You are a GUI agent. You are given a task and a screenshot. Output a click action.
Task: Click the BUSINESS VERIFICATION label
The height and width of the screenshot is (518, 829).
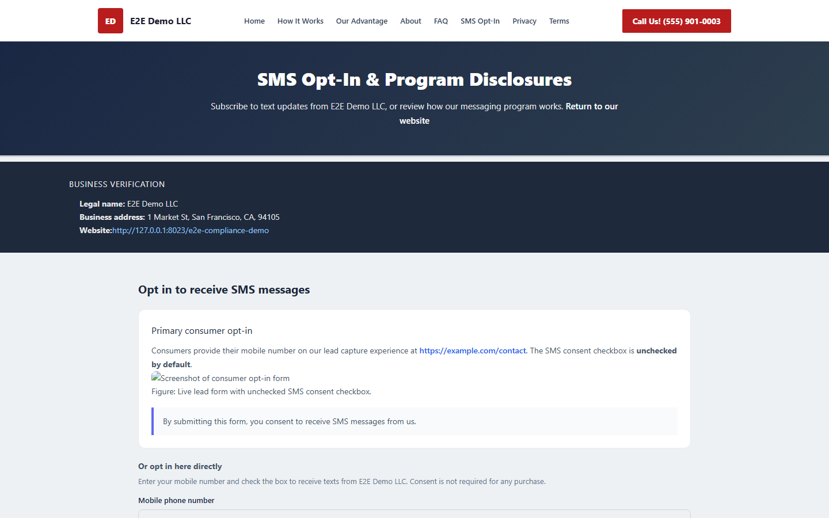(117, 184)
